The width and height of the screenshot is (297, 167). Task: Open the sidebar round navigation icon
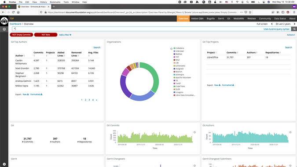click(x=4, y=29)
